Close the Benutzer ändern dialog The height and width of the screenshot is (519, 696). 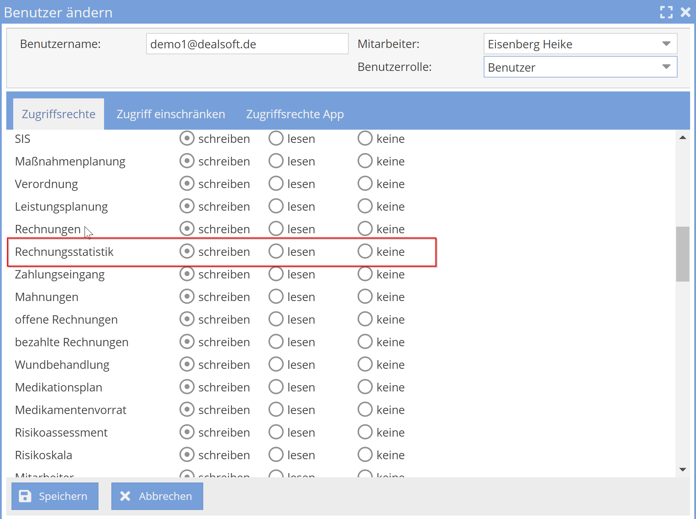[x=686, y=13]
